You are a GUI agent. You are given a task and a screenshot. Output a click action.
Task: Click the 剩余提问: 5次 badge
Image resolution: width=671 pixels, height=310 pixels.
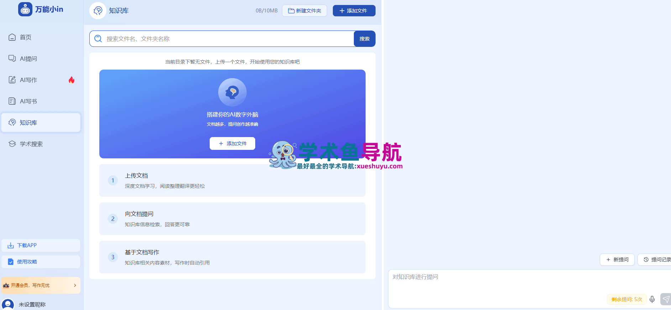[x=627, y=299]
